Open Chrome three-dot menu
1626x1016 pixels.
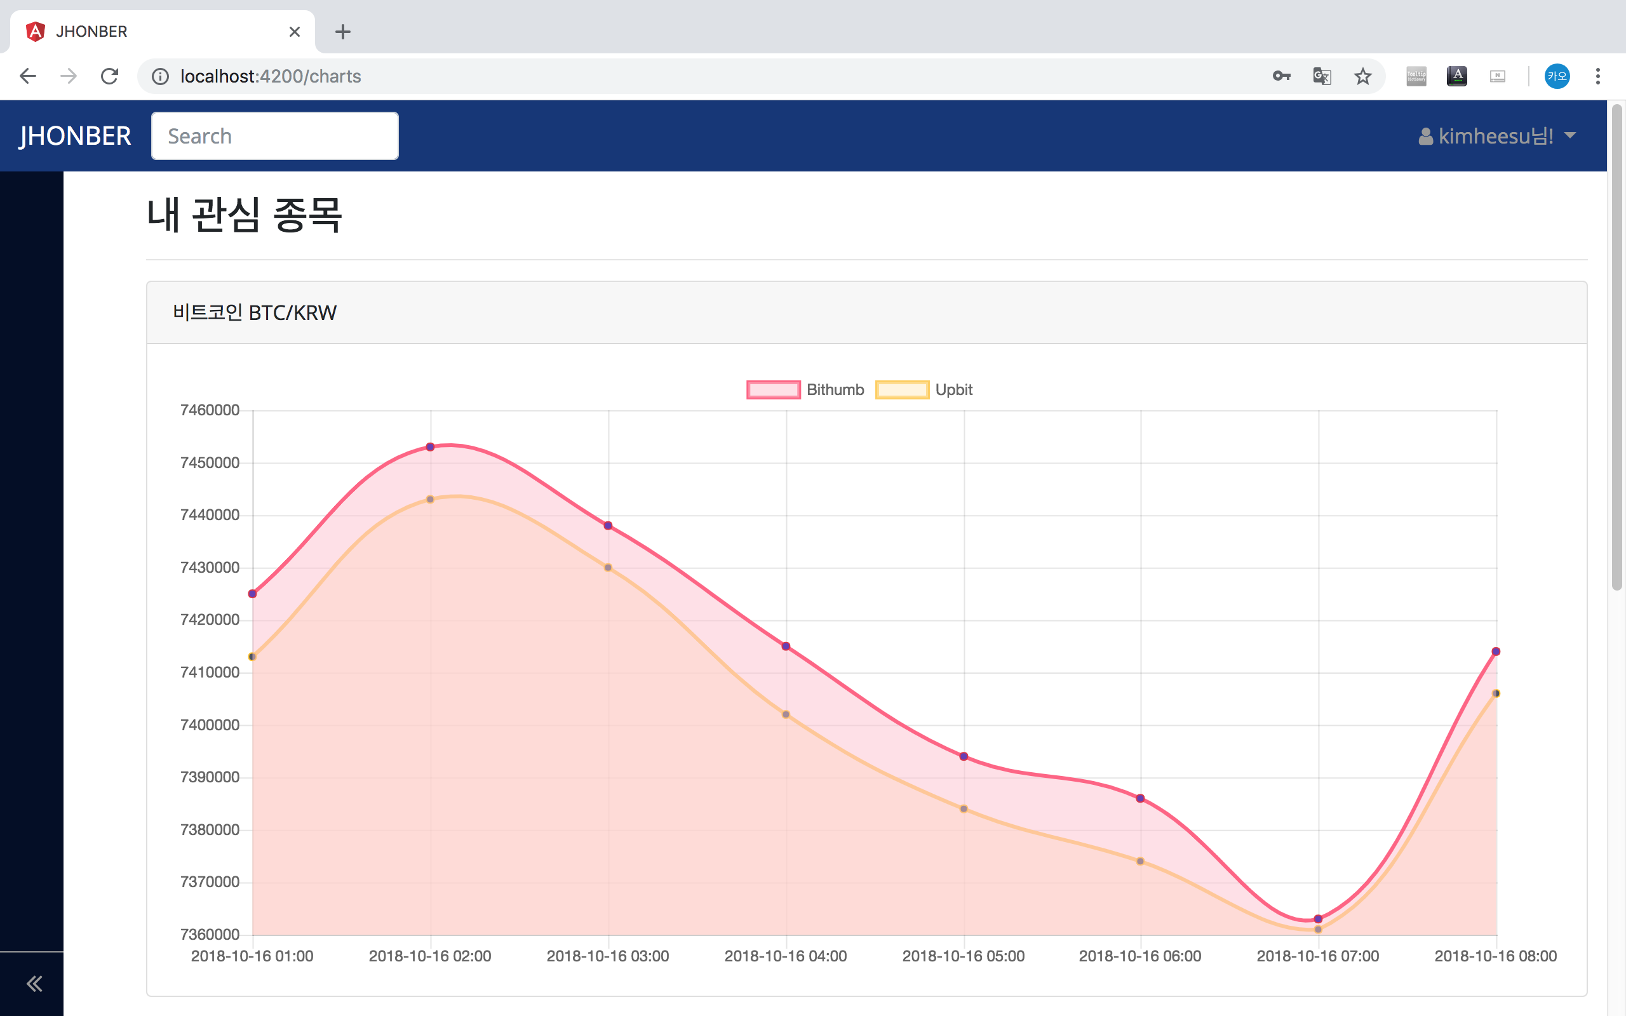(1598, 76)
